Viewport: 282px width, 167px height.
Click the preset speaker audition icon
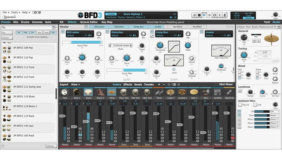[171, 18]
